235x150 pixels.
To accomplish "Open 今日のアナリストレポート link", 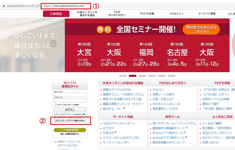I will (x=119, y=123).
